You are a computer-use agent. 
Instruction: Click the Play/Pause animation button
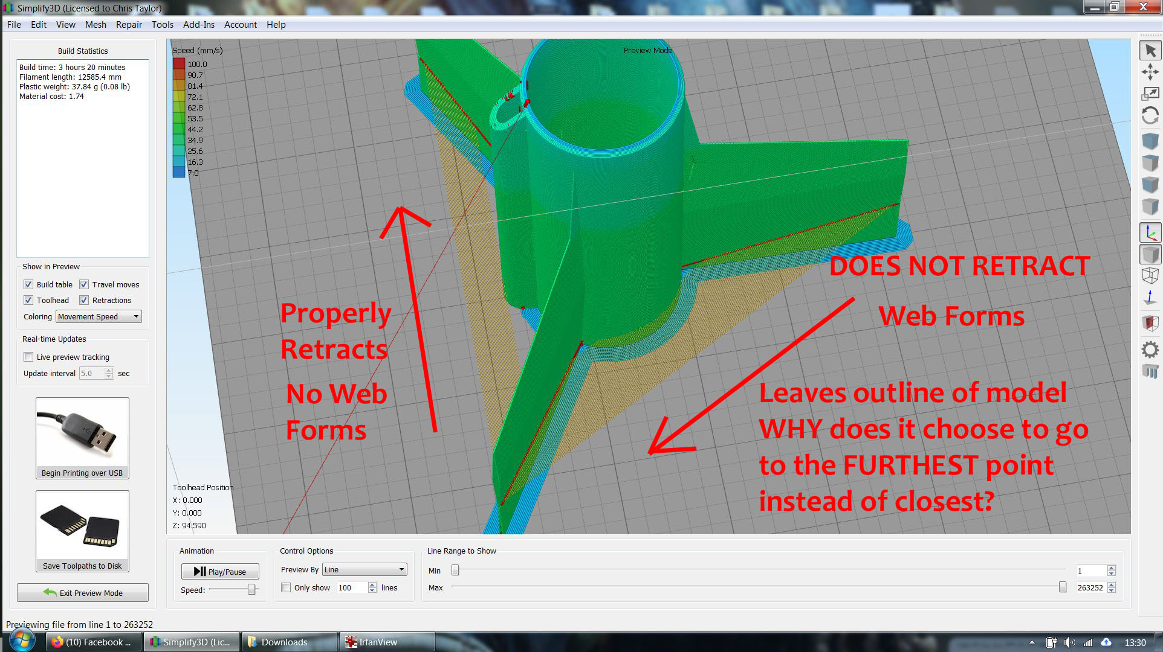tap(220, 571)
